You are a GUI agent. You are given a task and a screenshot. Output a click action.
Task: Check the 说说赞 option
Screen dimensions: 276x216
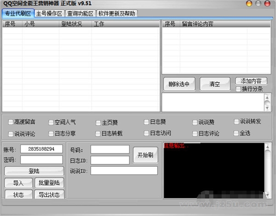pyautogui.click(x=195, y=122)
